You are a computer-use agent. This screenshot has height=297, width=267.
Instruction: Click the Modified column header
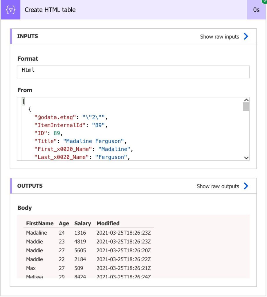click(108, 223)
